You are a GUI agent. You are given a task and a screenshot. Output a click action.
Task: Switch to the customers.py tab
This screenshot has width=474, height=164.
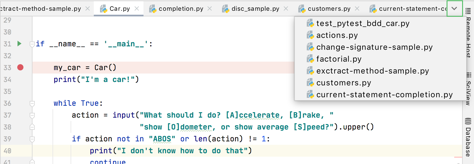tap(329, 9)
